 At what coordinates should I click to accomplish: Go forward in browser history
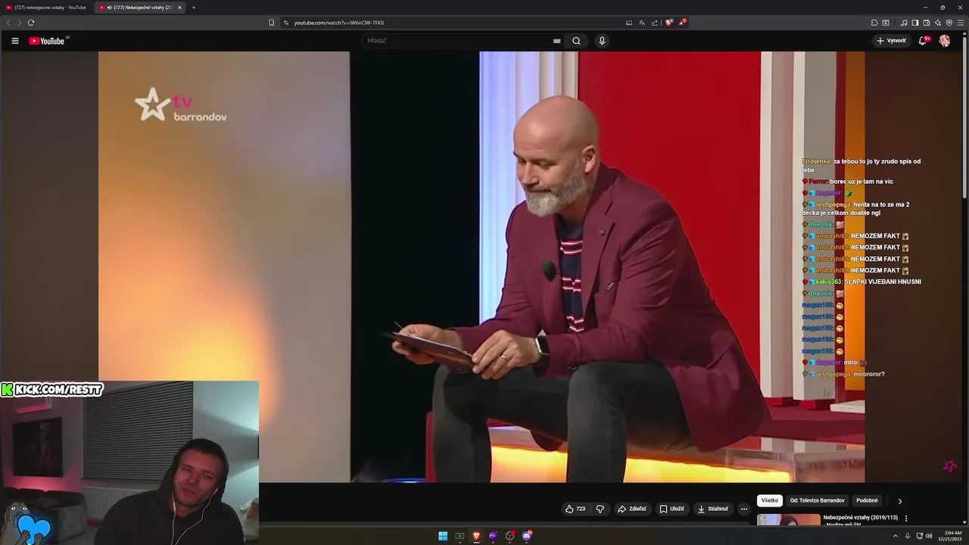pyautogui.click(x=20, y=23)
